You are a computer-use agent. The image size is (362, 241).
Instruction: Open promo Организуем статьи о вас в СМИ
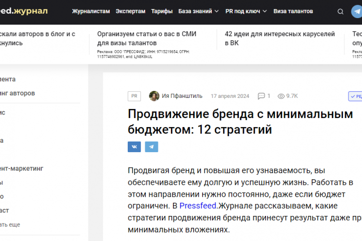147,38
